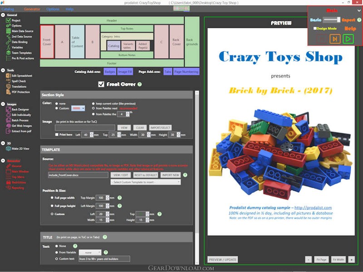Open the Extract from pdf tool
The width and height of the screenshot is (363, 272).
(19, 131)
